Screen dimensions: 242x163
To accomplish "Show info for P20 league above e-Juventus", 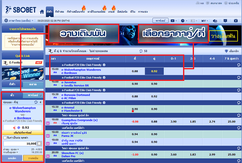I will (104, 77).
